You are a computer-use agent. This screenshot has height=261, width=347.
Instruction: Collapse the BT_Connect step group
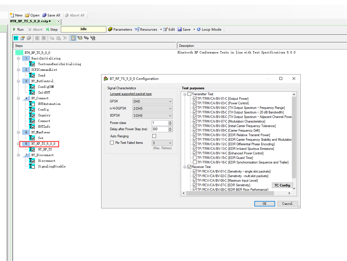pyautogui.click(x=19, y=98)
